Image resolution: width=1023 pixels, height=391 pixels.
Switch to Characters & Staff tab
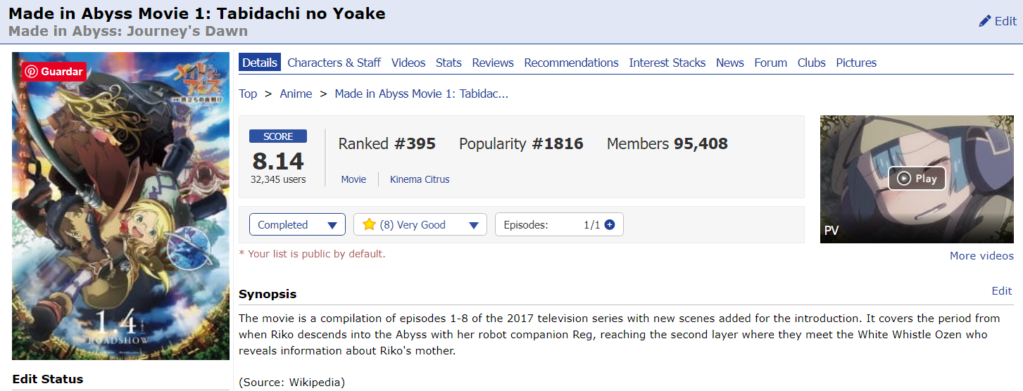(x=334, y=63)
